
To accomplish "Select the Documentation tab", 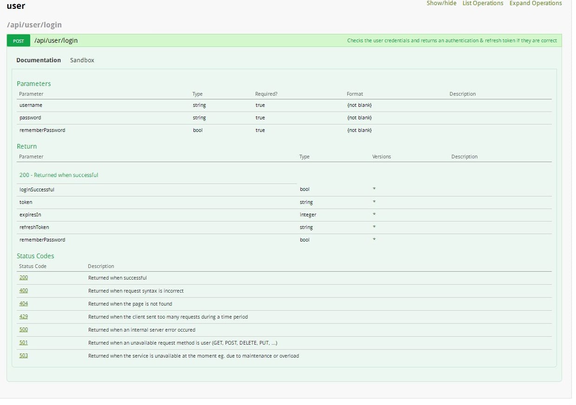I will tap(39, 60).
